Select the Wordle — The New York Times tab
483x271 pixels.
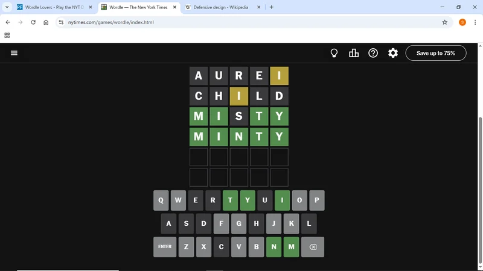point(138,7)
